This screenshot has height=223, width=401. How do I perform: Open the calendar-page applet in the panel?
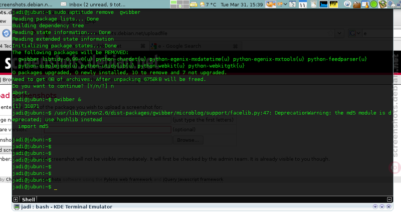click(x=303, y=4)
